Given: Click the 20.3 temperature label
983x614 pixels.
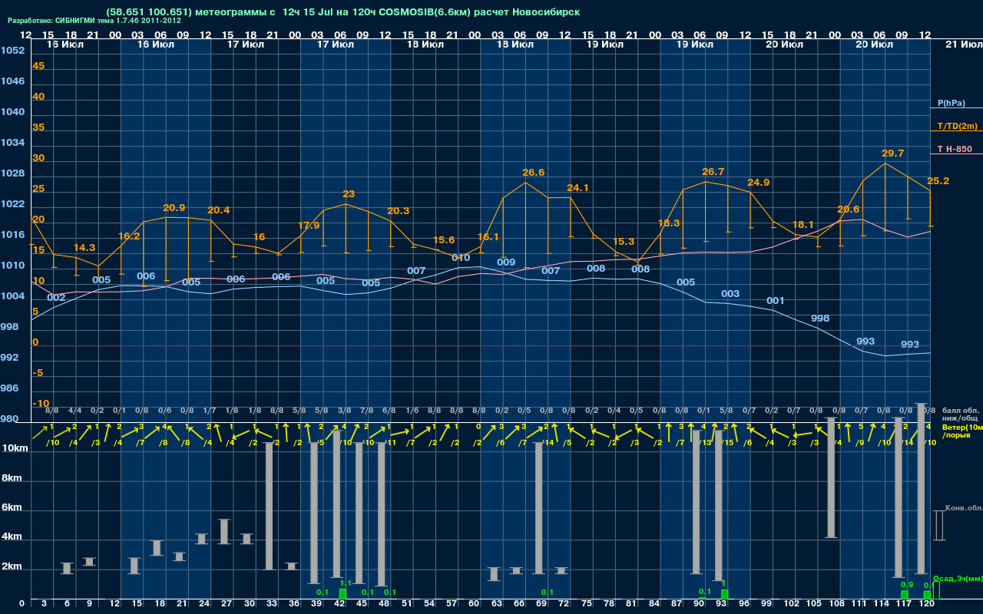Looking at the screenshot, I should coord(399,211).
